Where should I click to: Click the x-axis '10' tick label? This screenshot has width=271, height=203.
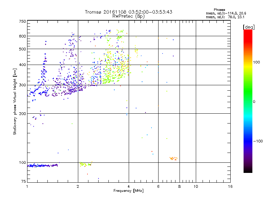[196, 186]
